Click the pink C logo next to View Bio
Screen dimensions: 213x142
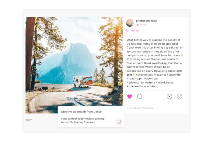coord(127,31)
